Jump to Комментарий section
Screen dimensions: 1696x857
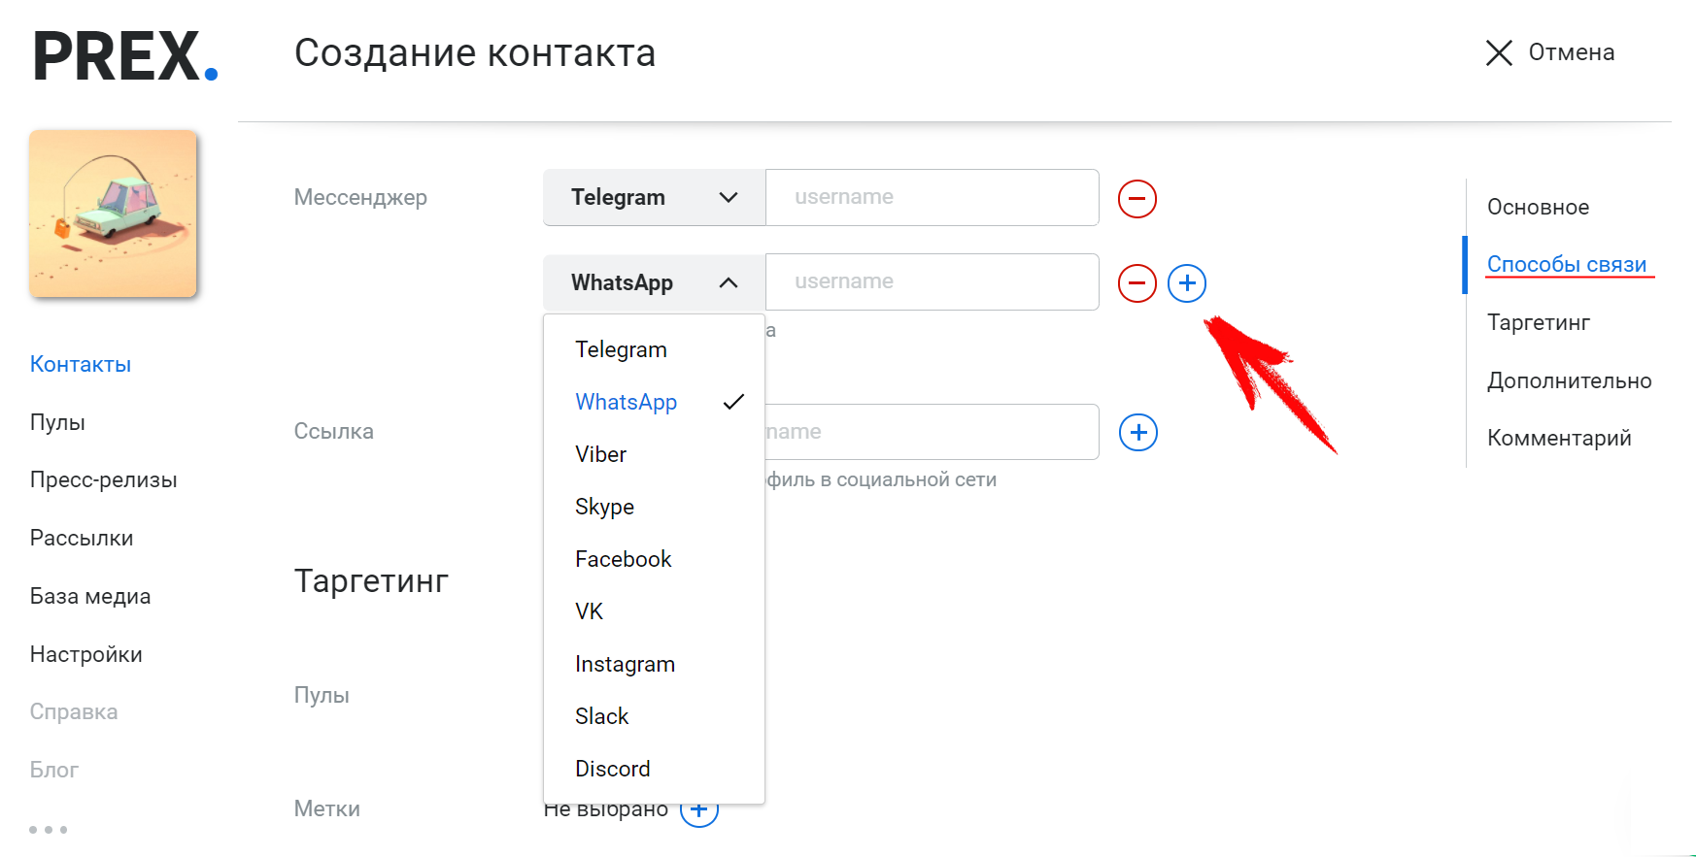coord(1559,438)
